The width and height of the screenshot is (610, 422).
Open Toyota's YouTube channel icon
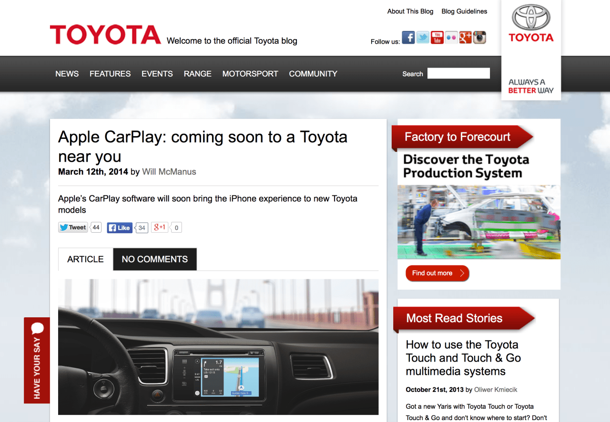pos(437,37)
